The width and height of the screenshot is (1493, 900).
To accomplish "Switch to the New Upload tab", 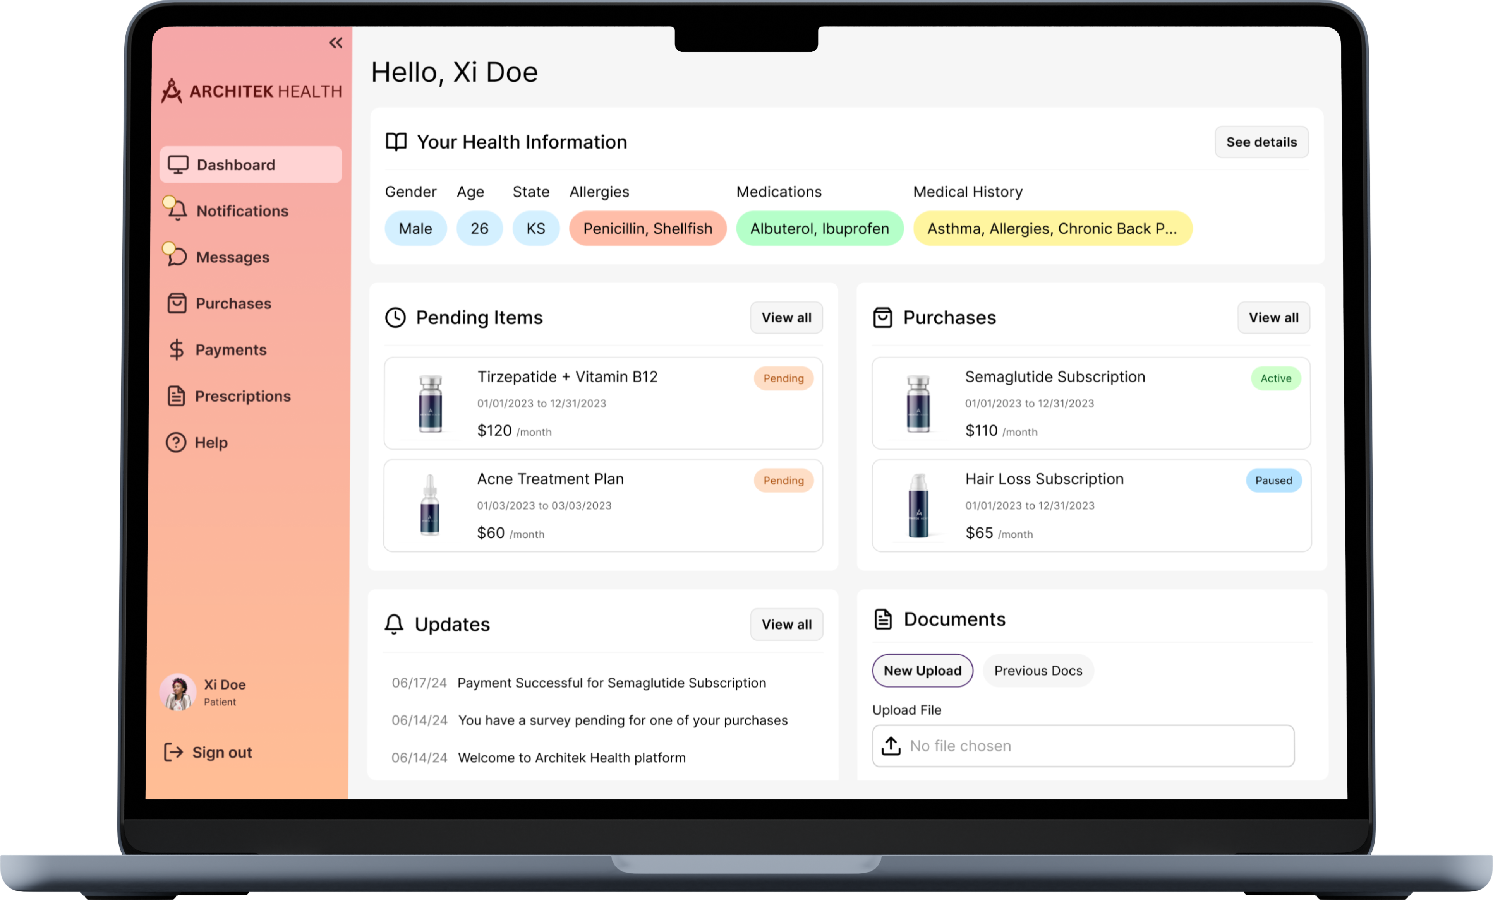I will coord(922,671).
